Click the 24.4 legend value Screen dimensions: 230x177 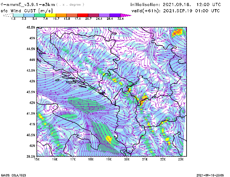coord(99,19)
